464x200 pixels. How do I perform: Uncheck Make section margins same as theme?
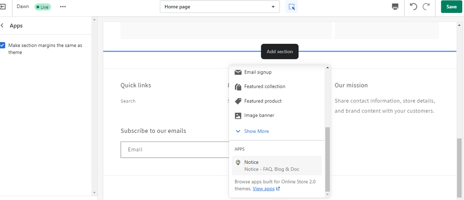tap(3, 45)
